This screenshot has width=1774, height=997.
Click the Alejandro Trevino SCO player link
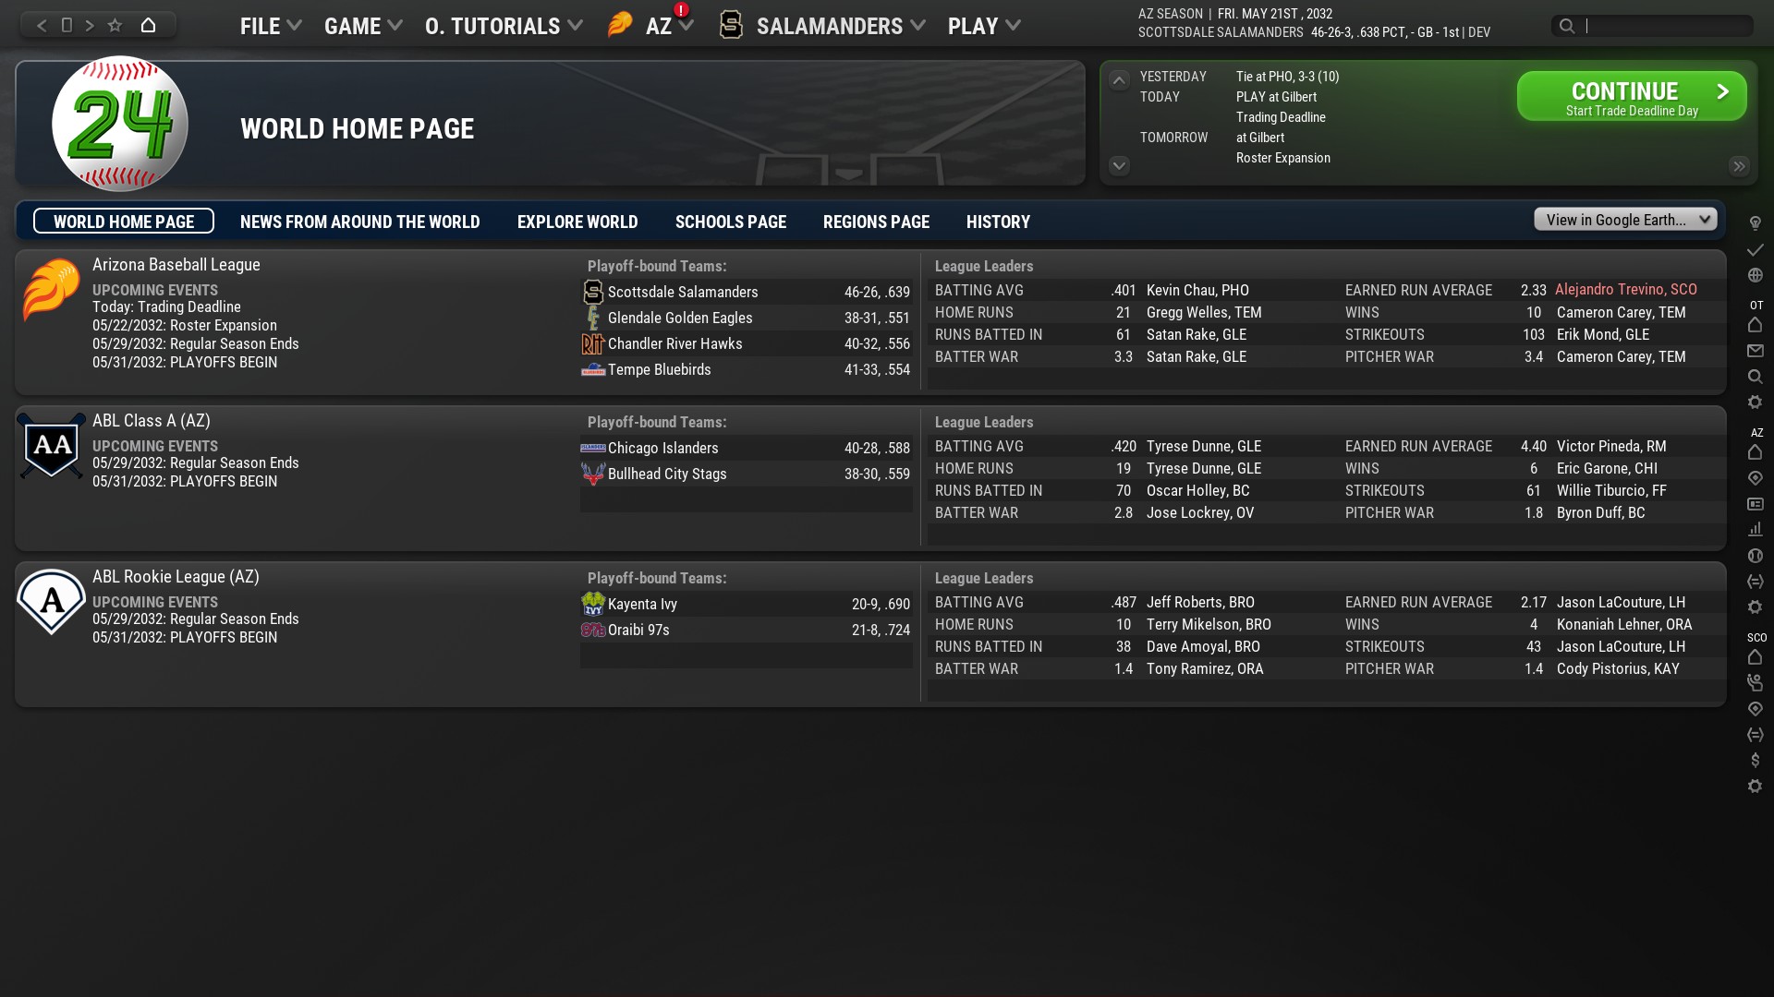pos(1626,289)
